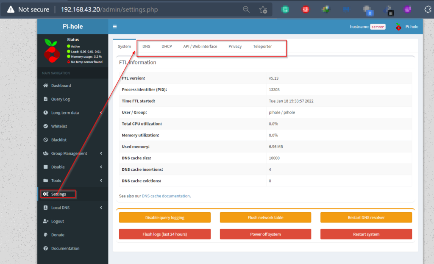Open the Query Log menu item
The height and width of the screenshot is (264, 434).
point(73,99)
